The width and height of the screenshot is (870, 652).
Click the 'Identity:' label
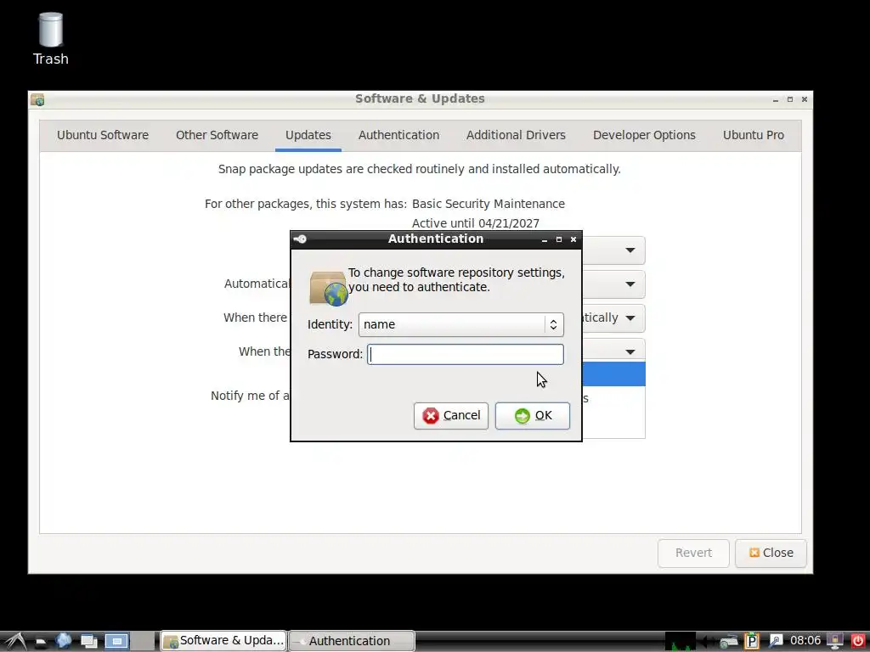click(x=330, y=324)
